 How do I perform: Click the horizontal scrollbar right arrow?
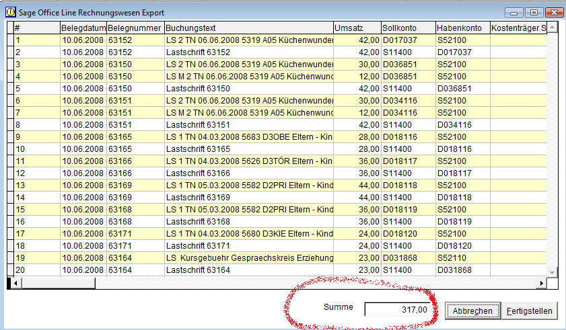[x=541, y=284]
